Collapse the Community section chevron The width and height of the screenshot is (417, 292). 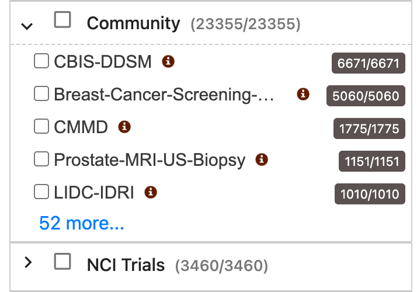[27, 26]
